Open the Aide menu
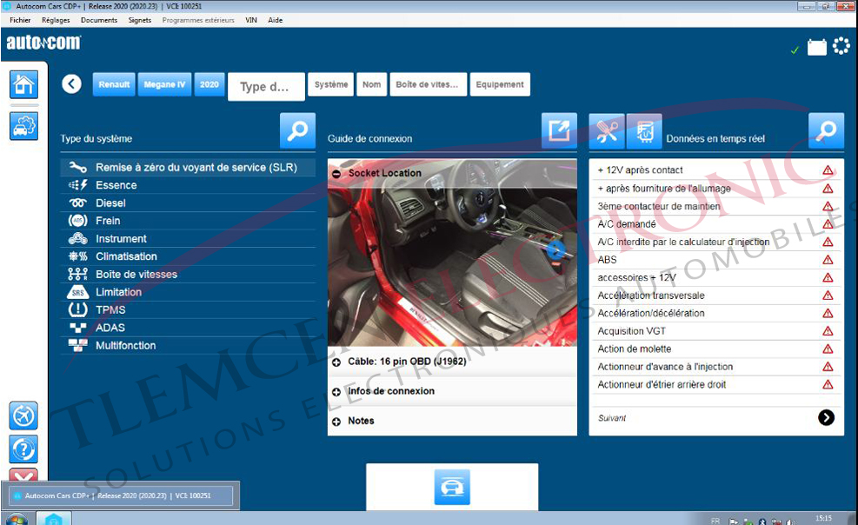Screen dimensions: 858x525 [x=276, y=20]
